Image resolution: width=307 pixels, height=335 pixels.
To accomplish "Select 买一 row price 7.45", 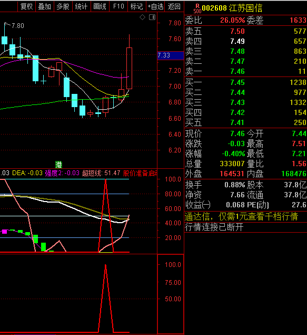I will (x=237, y=82).
